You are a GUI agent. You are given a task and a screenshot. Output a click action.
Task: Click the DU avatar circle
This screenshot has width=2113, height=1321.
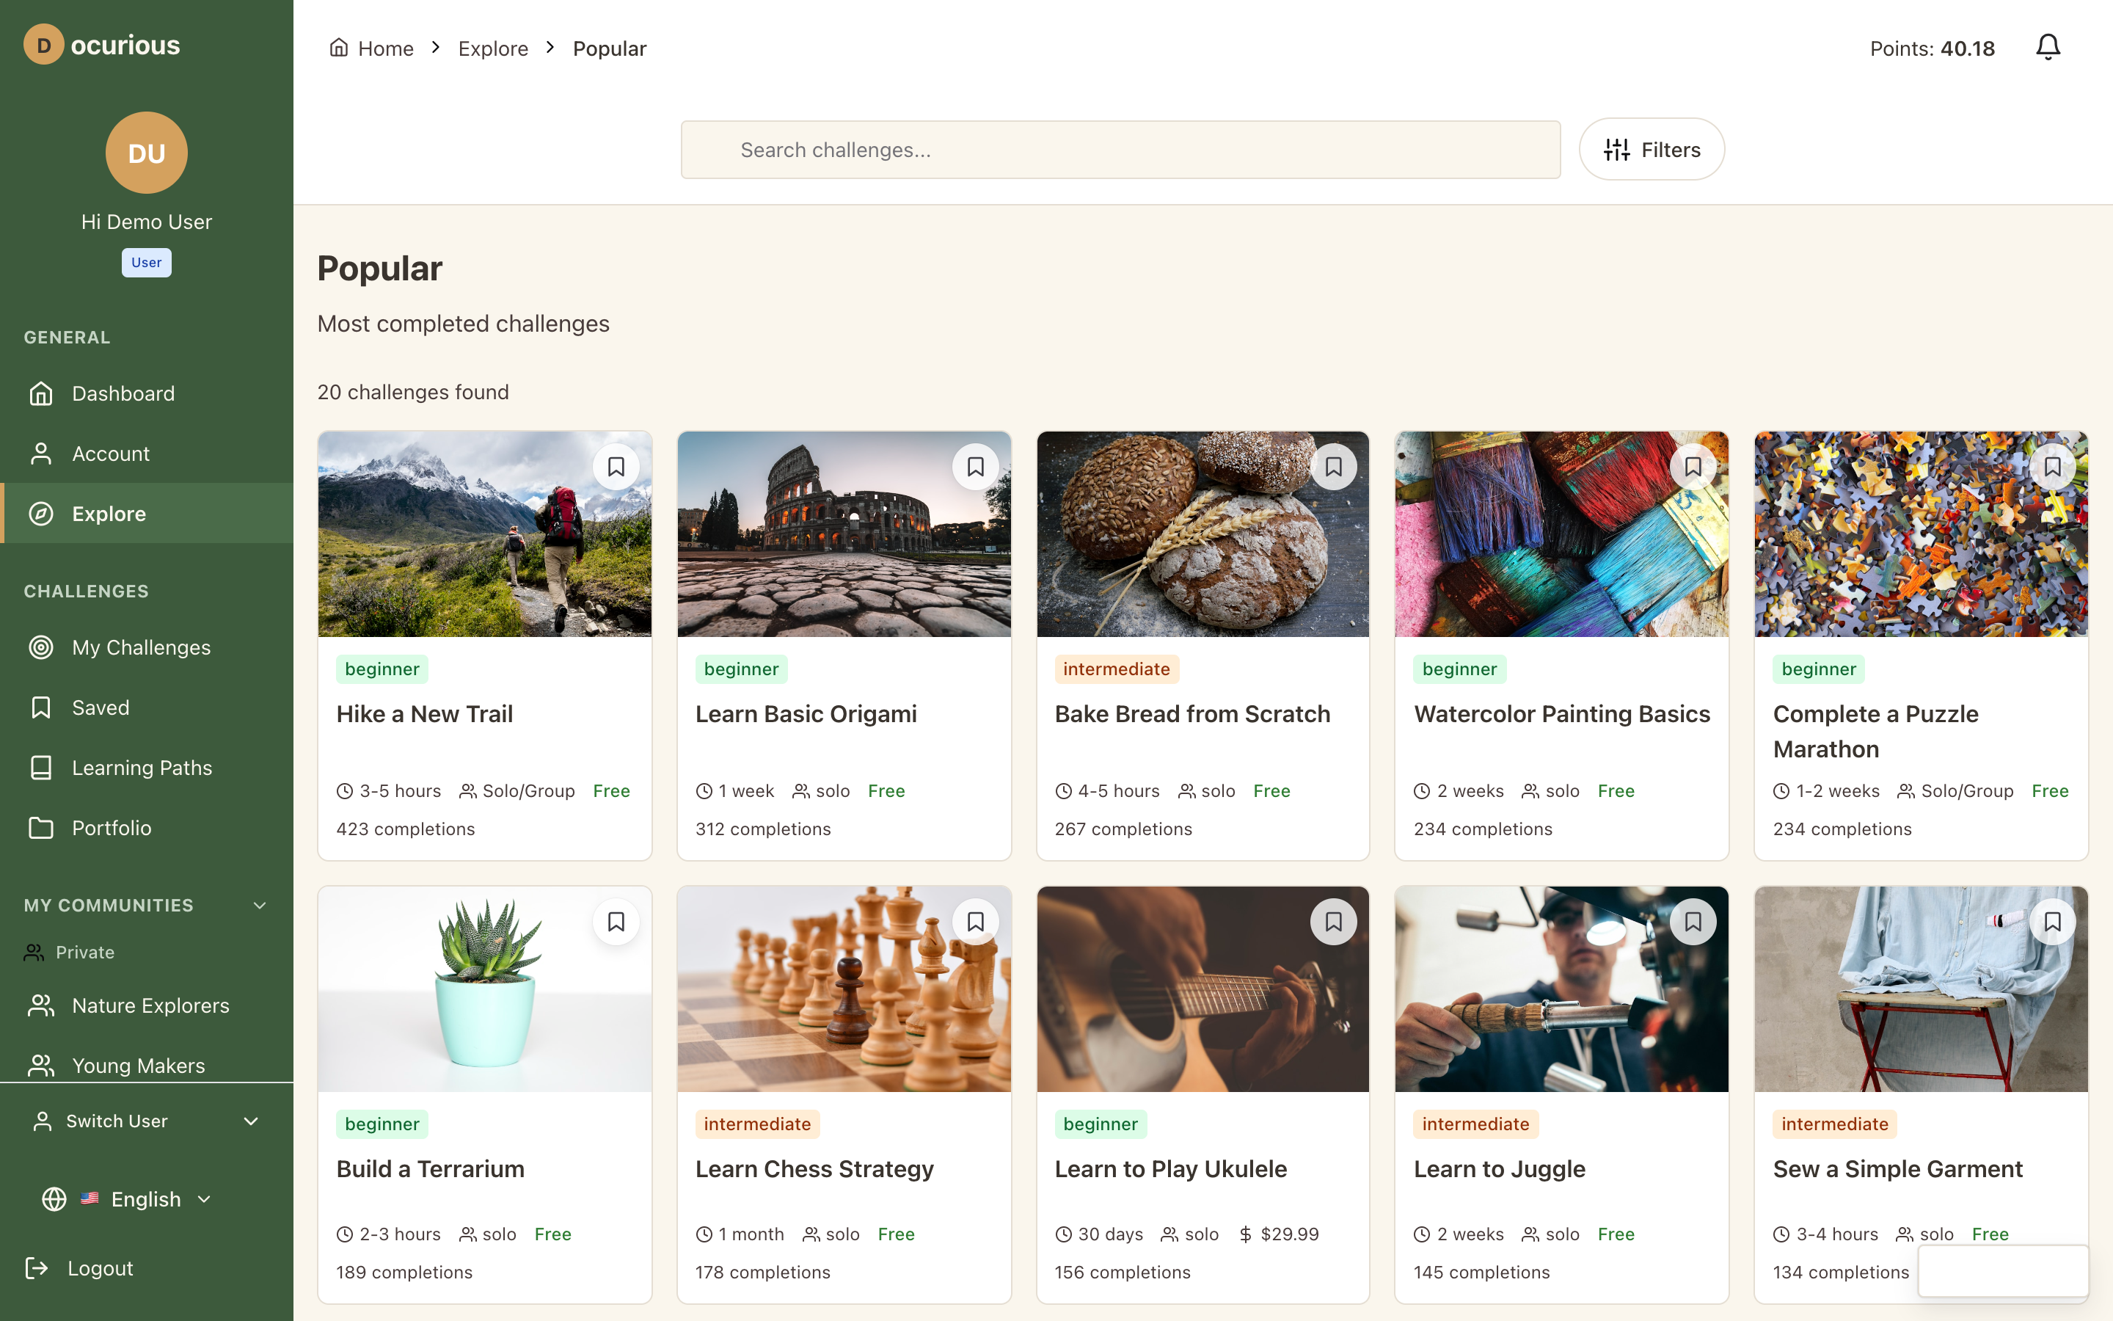pyautogui.click(x=146, y=152)
